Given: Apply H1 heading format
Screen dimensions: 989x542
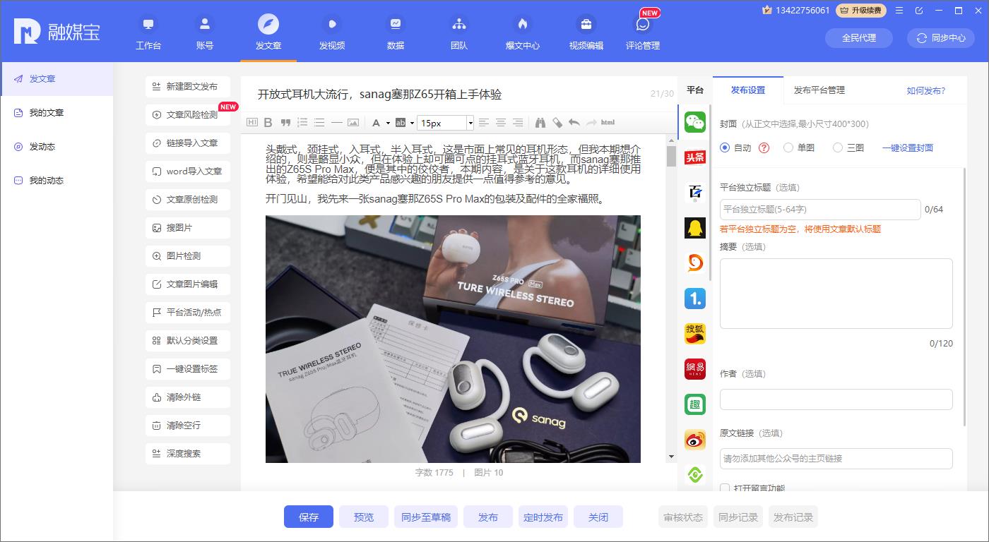Looking at the screenshot, I should pos(252,123).
